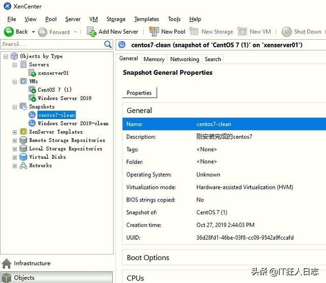Click the New Pool toolbar icon
326x283 pixels.
tap(154, 32)
